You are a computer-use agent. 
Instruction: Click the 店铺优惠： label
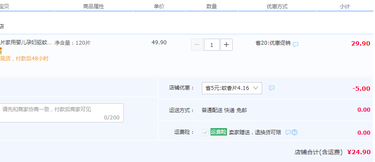[x=181, y=88]
